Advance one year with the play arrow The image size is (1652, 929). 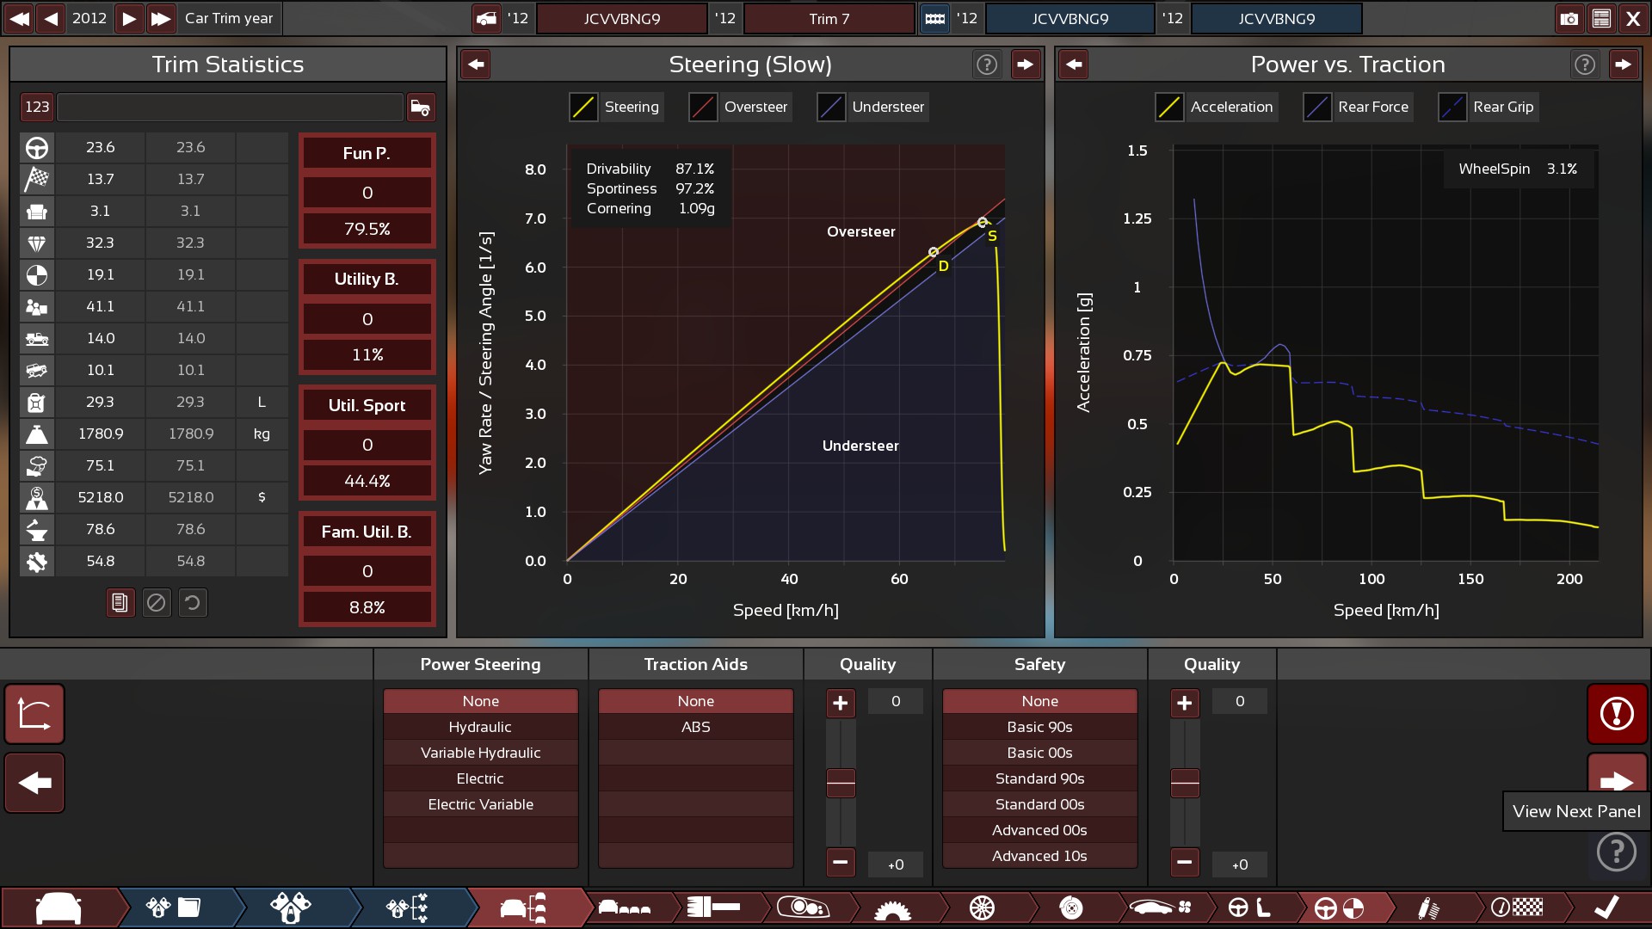[128, 18]
